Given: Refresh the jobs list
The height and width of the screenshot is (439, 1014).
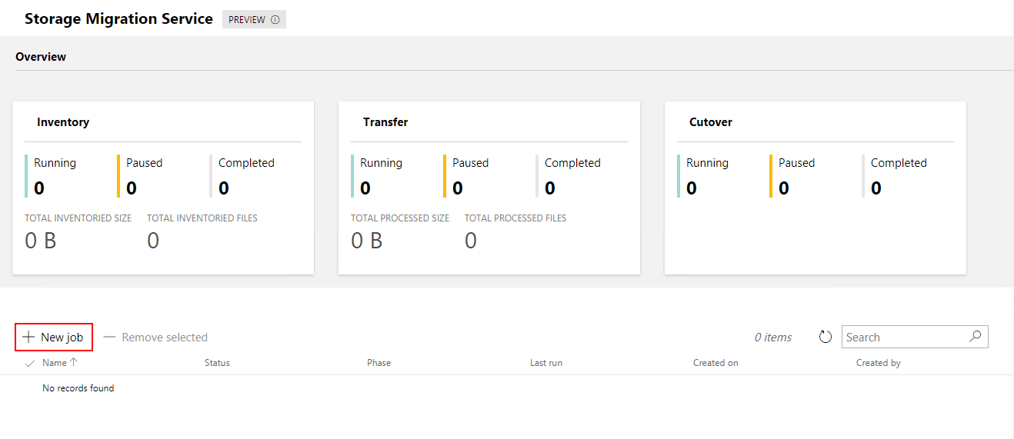Looking at the screenshot, I should [x=826, y=337].
